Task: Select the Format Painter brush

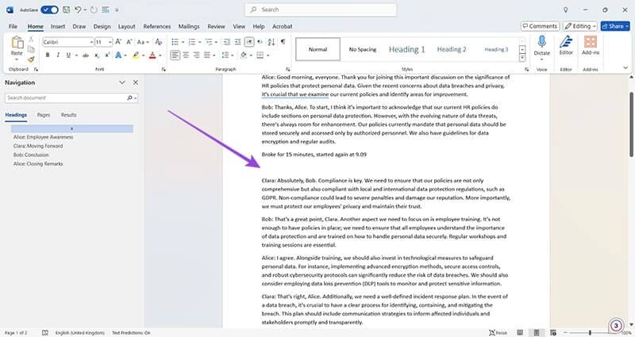Action: click(31, 59)
